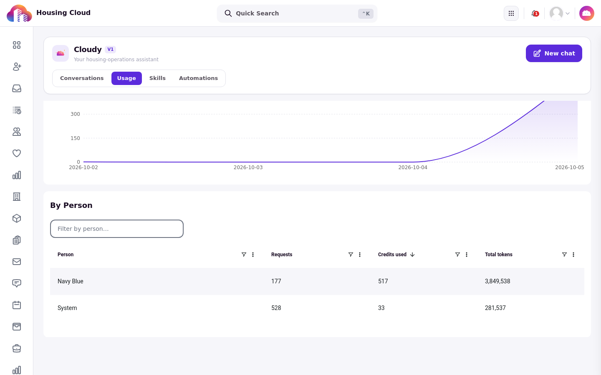This screenshot has height=375, width=601.
Task: Switch to the Conversations tab
Action: click(x=82, y=78)
